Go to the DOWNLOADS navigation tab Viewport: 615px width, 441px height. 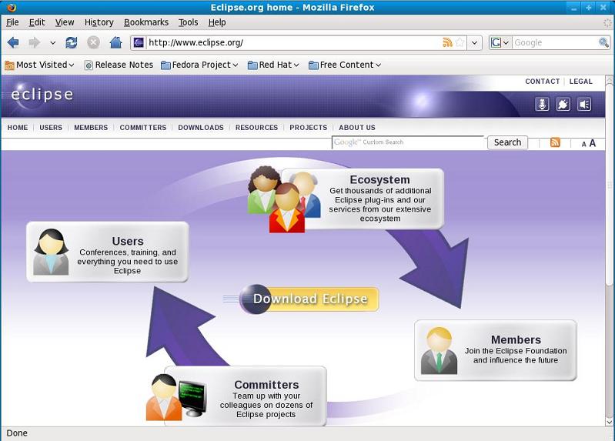point(201,128)
